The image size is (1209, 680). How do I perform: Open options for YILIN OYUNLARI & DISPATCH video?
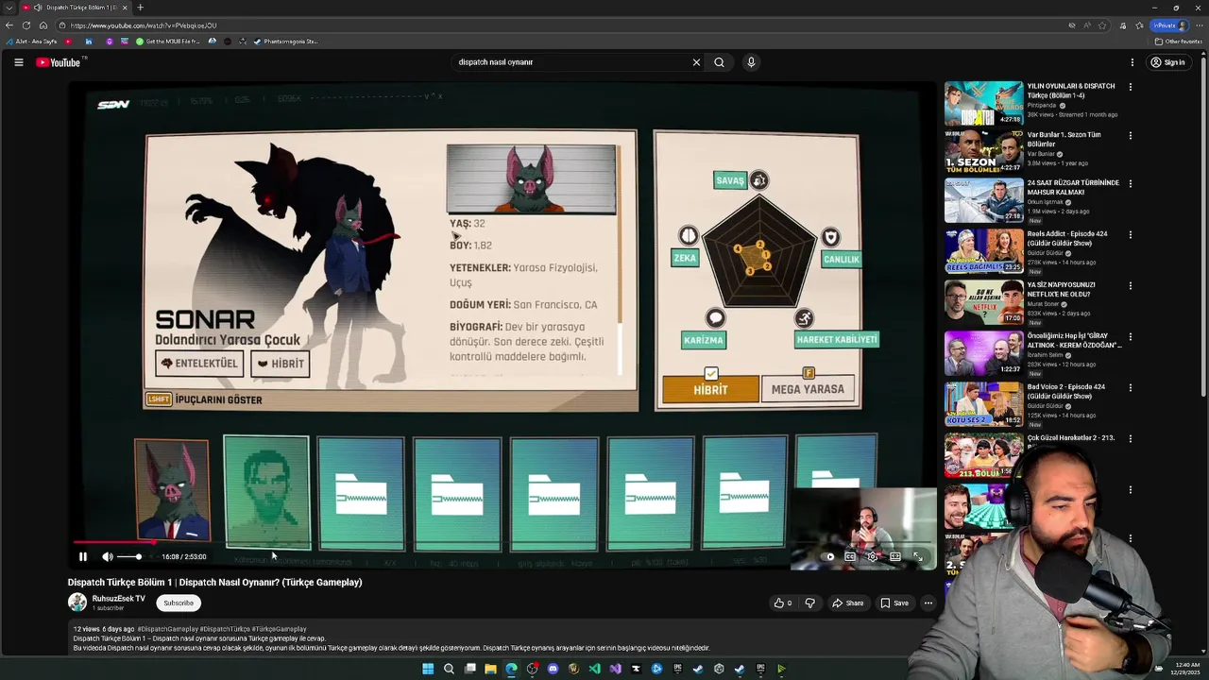tap(1130, 87)
